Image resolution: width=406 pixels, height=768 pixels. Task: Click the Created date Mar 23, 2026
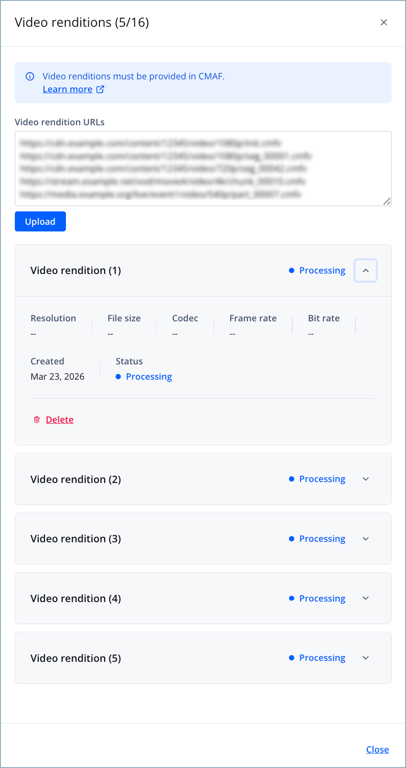57,377
